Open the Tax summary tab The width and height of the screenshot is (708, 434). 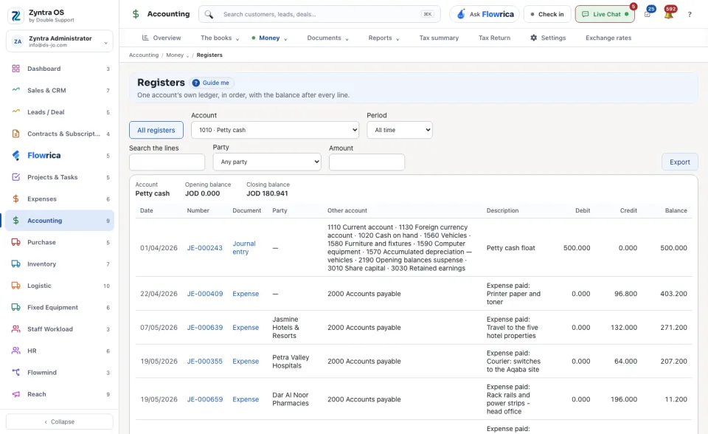click(x=439, y=38)
